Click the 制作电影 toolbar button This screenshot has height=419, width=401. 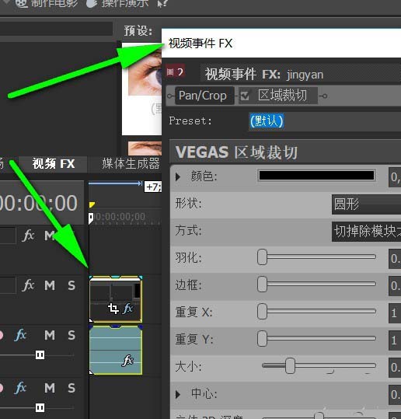[x=47, y=4]
